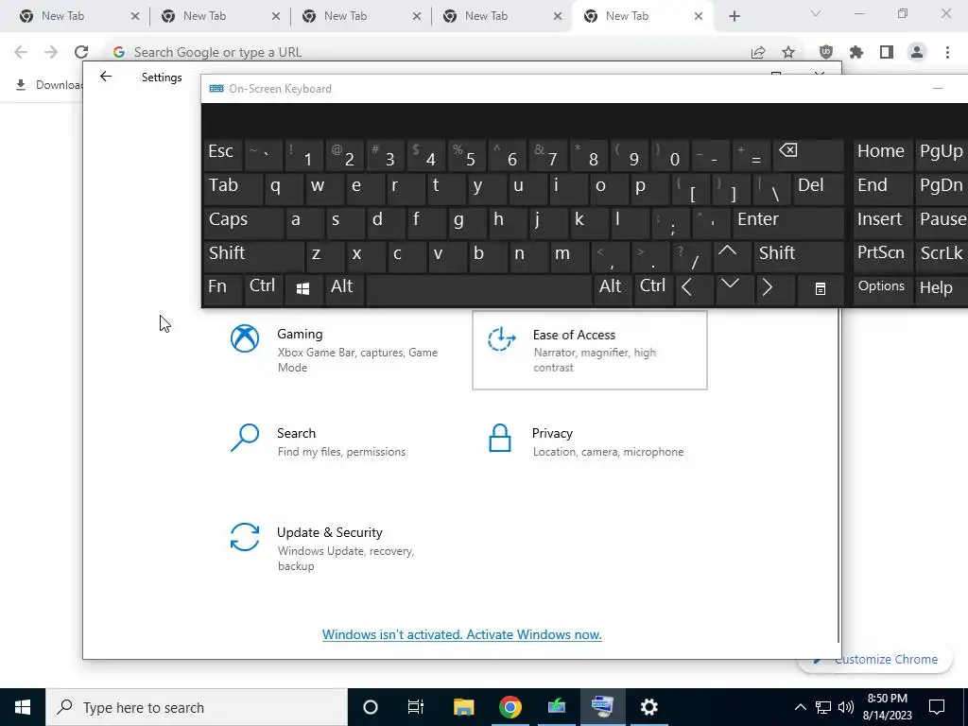Open On-Screen Keyboard Options
Screen dimensions: 968x726
pyautogui.click(x=882, y=289)
